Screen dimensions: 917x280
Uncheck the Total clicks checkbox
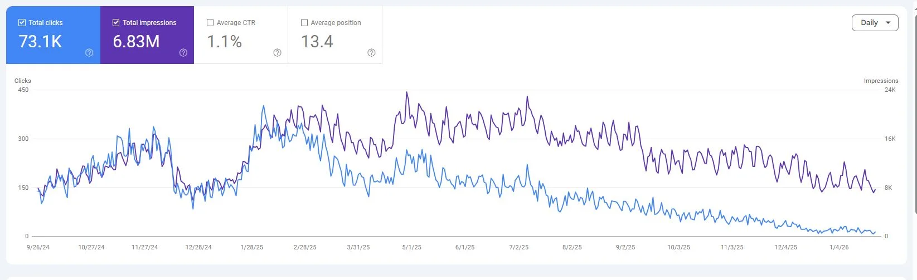tap(22, 23)
